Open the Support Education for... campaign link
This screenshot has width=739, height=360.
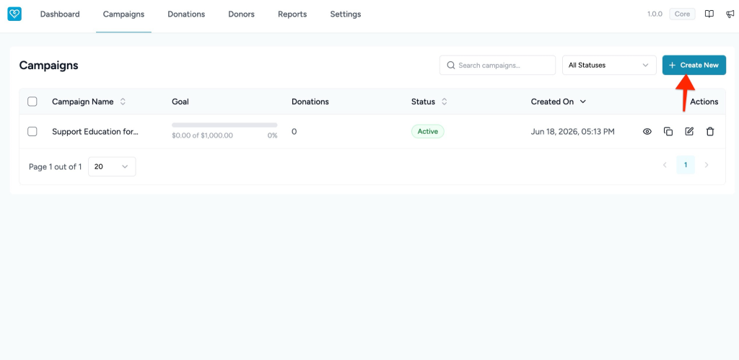pyautogui.click(x=95, y=132)
